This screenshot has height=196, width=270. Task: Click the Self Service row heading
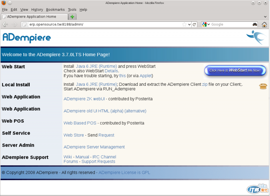click(16, 133)
